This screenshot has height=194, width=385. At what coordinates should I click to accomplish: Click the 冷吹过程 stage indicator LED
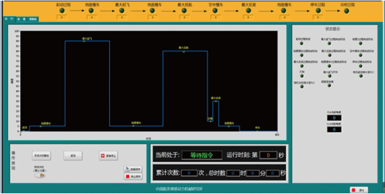coord(346,11)
